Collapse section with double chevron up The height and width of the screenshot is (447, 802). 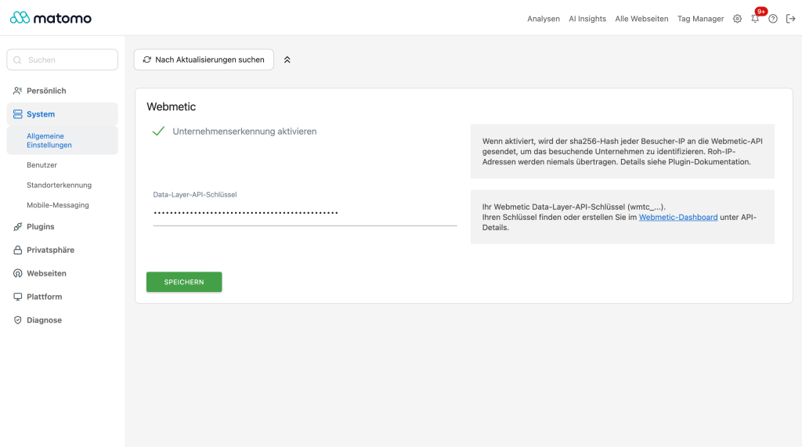[287, 59]
